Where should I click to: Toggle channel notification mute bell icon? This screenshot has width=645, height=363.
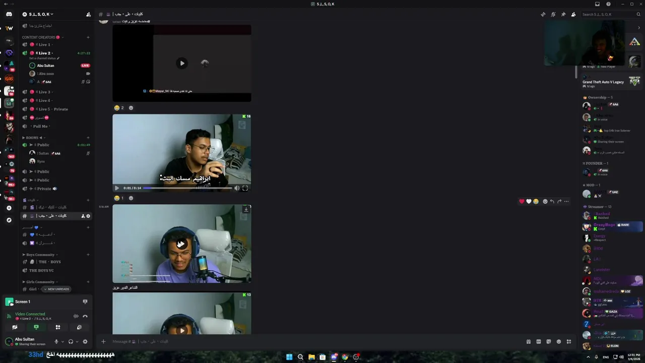tap(553, 14)
